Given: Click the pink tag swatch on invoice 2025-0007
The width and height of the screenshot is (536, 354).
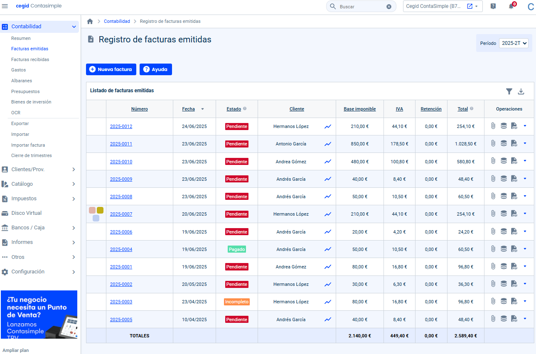Looking at the screenshot, I should point(92,210).
